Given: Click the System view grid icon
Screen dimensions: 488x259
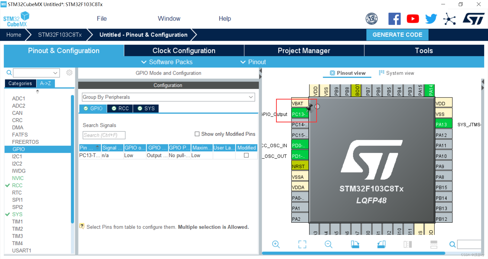Looking at the screenshot, I should pos(382,73).
